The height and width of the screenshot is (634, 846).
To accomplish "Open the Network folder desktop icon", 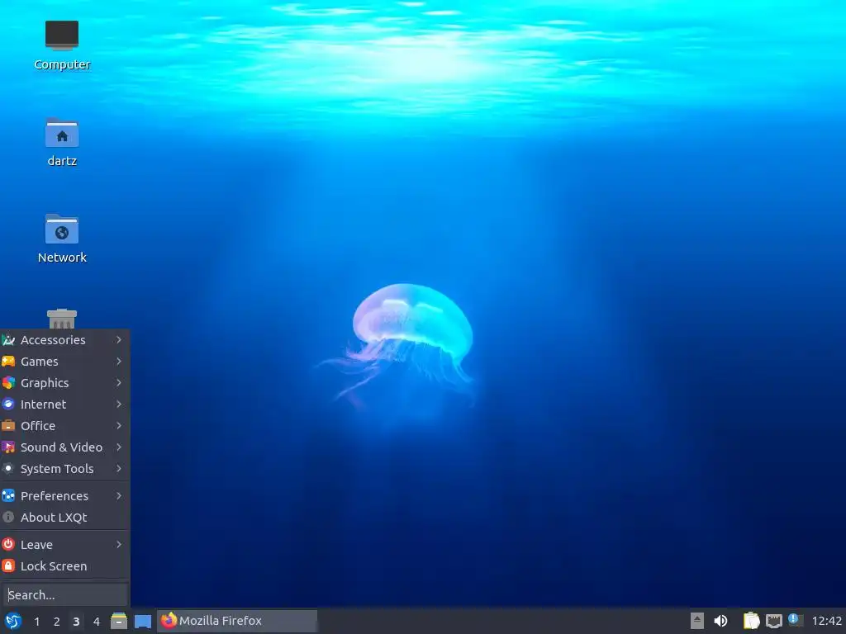I will coord(61,229).
